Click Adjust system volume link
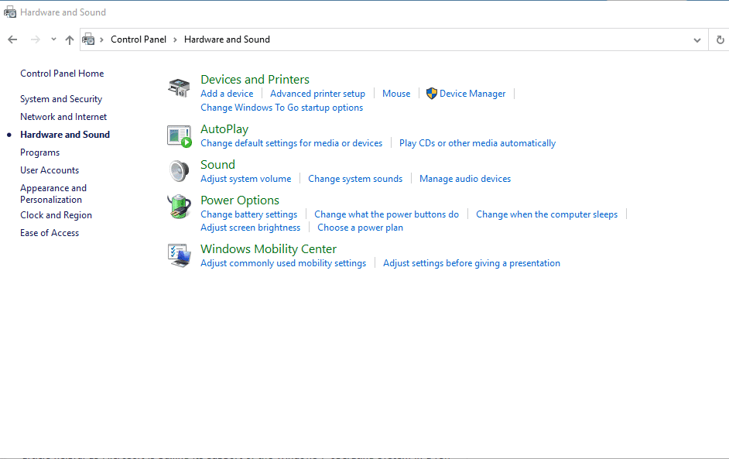Viewport: 729px width, 459px height. (x=245, y=179)
